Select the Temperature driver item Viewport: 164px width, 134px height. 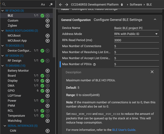[x=16, y=116]
